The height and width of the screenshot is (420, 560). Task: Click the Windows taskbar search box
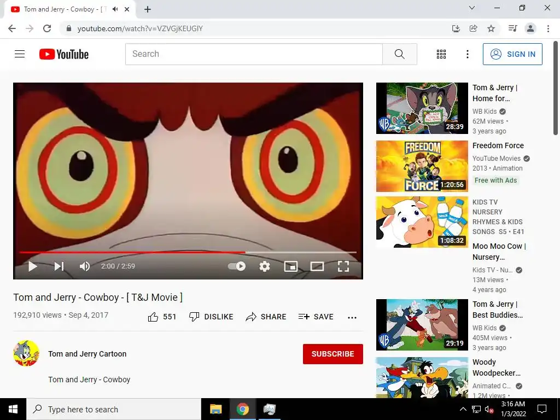(x=114, y=409)
